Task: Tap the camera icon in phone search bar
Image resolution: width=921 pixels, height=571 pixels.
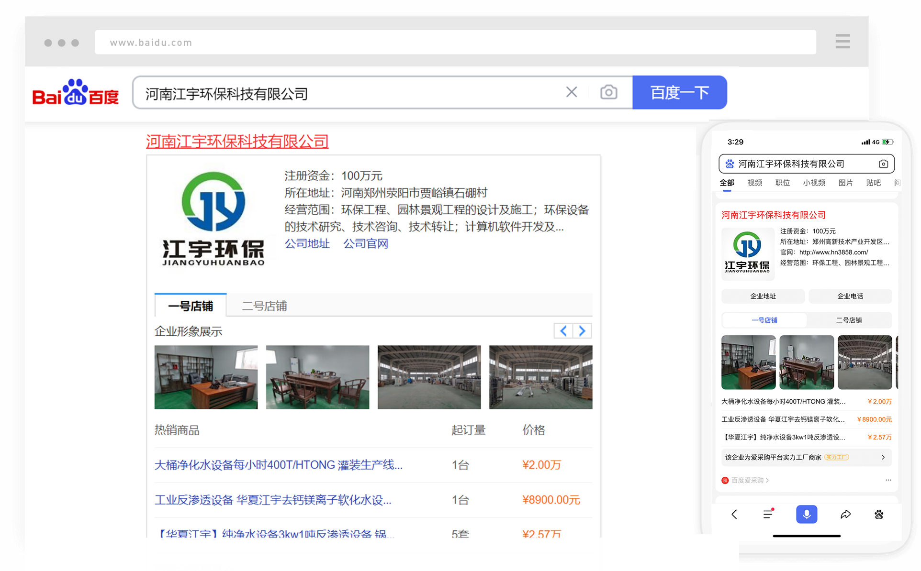Action: click(x=883, y=164)
